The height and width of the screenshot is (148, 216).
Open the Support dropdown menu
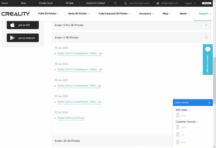[205, 14]
